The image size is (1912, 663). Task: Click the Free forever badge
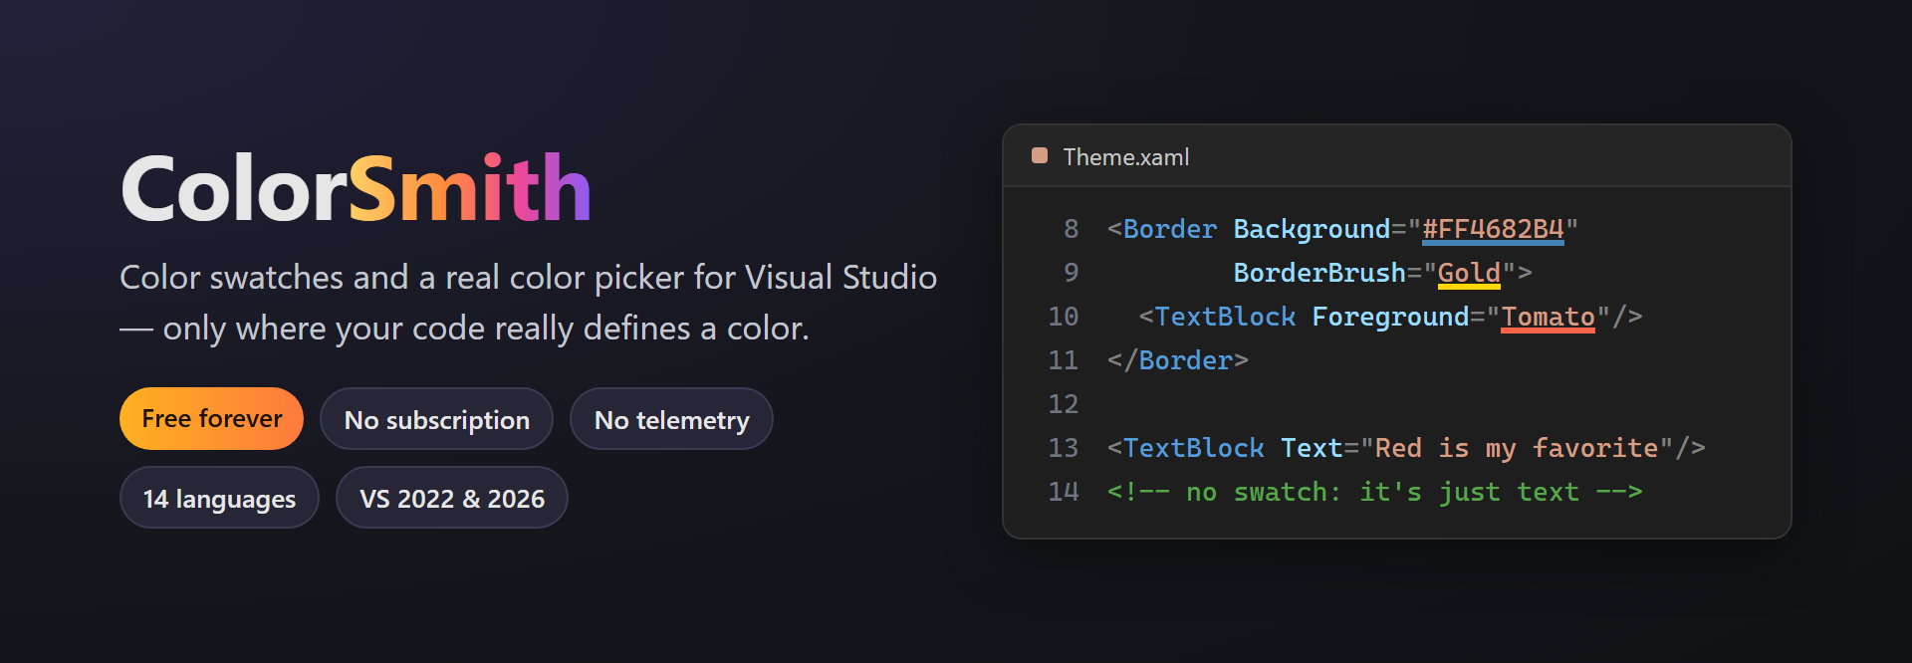[x=211, y=418]
